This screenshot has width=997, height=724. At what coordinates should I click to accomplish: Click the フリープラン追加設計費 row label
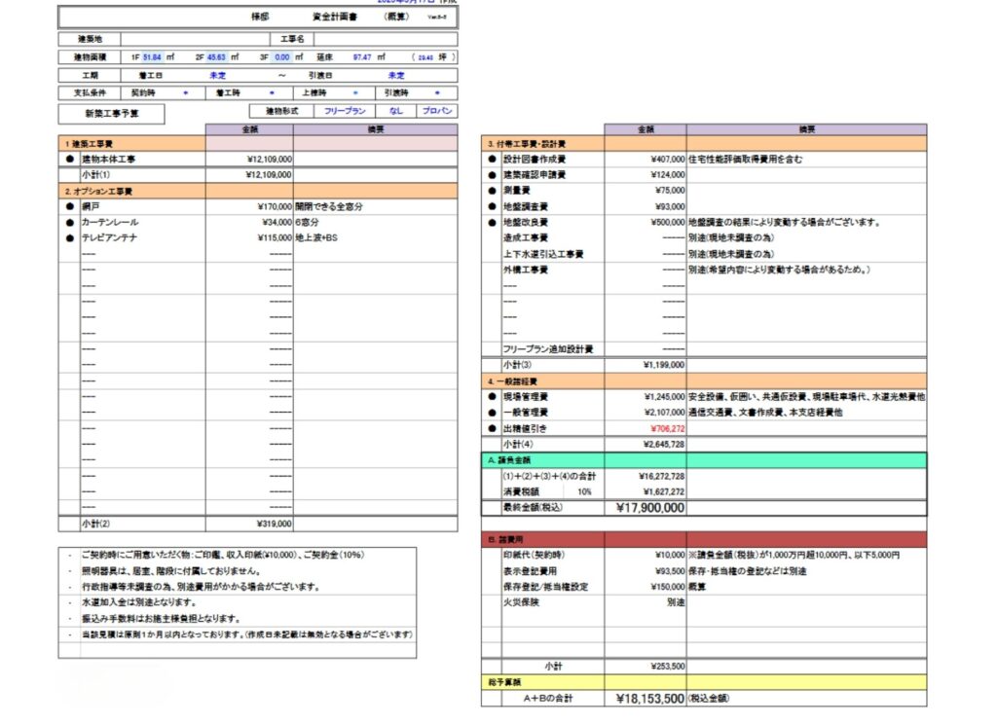[547, 349]
